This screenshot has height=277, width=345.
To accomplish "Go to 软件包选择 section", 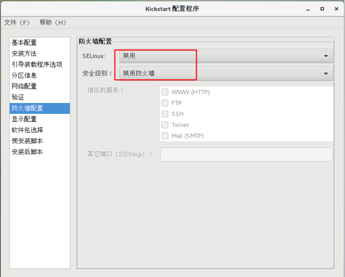I will coord(40,130).
